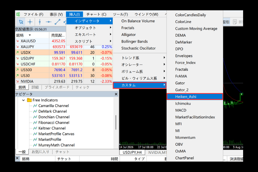Open the ウインドウ(W) menu
Viewport: 258px width, 172px height.
146,15
